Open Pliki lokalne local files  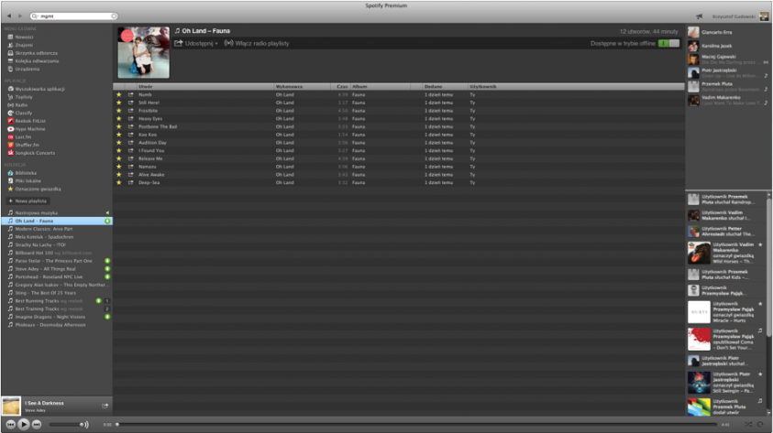[28, 180]
